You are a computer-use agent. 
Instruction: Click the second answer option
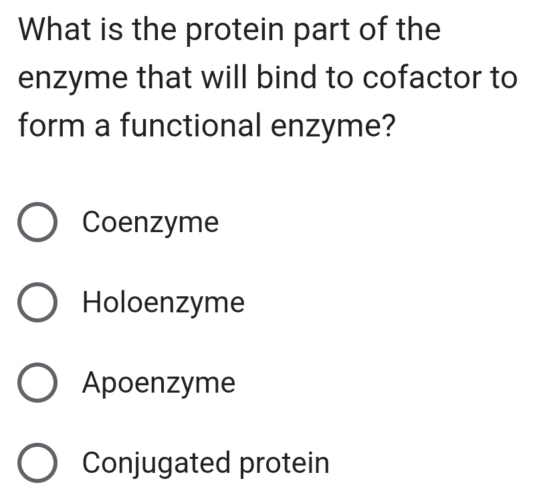pyautogui.click(x=127, y=302)
